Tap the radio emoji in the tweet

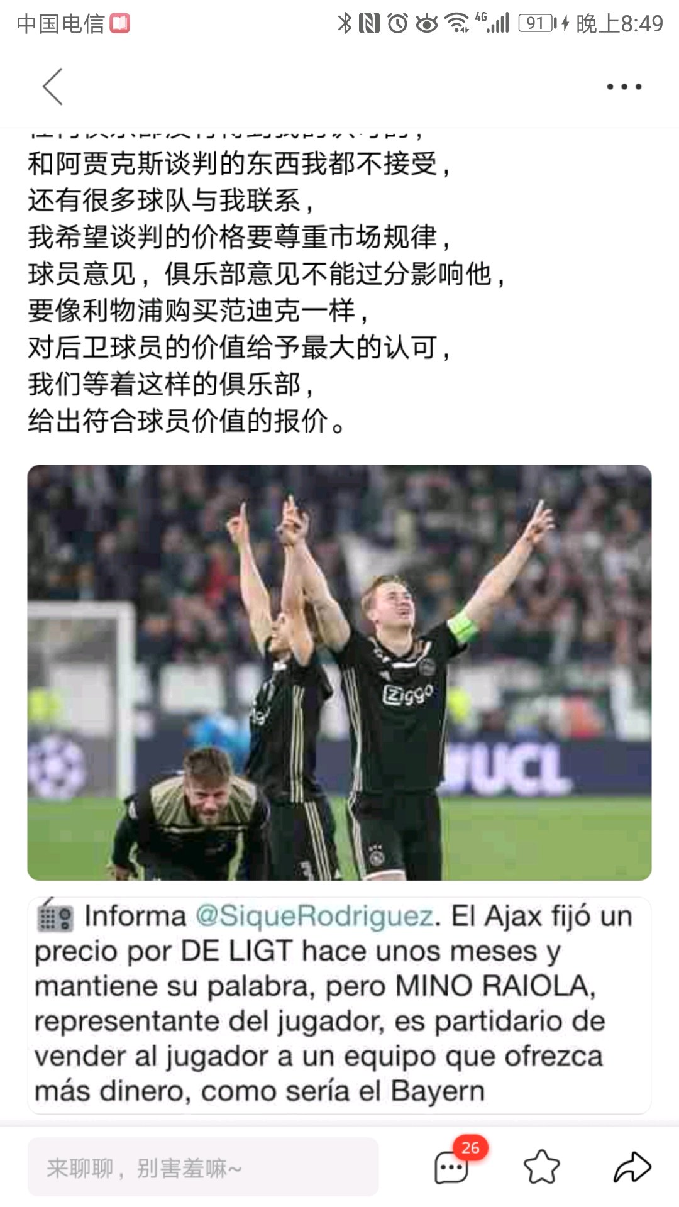[x=55, y=915]
